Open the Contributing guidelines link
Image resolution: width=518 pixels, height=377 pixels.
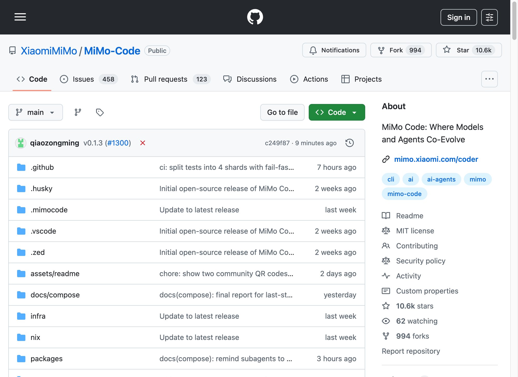(417, 246)
